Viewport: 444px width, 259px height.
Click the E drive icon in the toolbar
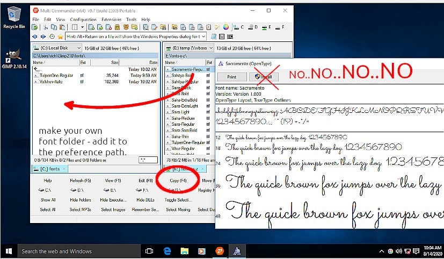point(266,27)
